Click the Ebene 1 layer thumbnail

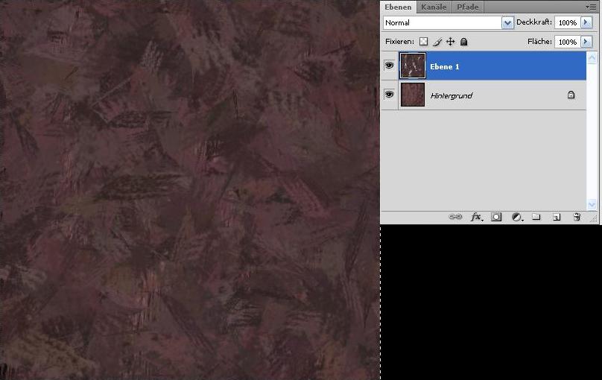tap(413, 66)
